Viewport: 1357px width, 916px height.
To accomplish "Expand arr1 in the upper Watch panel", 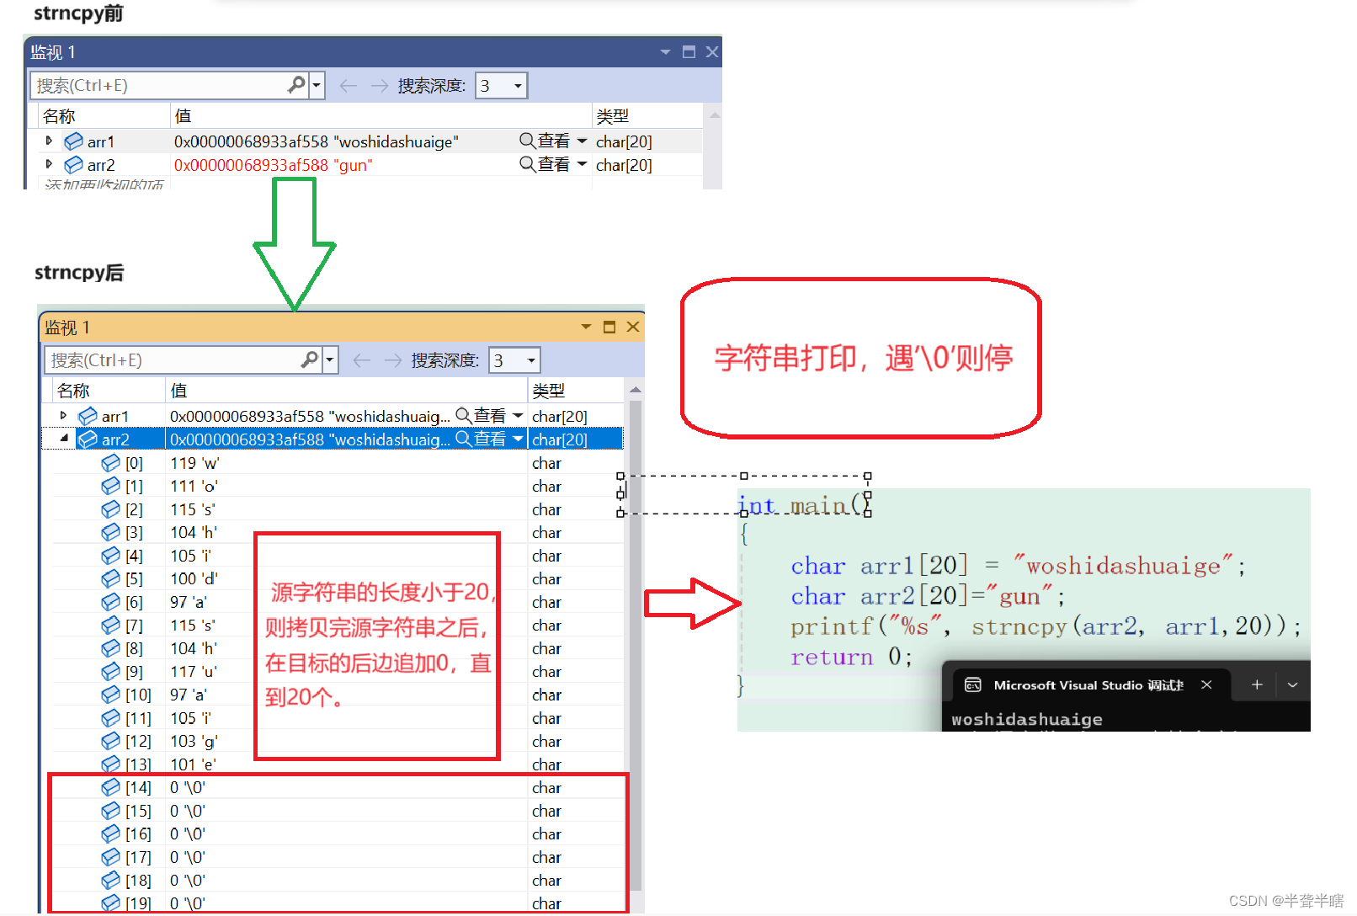I will pyautogui.click(x=49, y=141).
